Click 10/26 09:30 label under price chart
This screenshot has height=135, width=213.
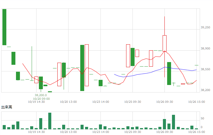coord(164,102)
